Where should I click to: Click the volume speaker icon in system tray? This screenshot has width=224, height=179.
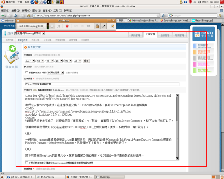pos(199,2)
